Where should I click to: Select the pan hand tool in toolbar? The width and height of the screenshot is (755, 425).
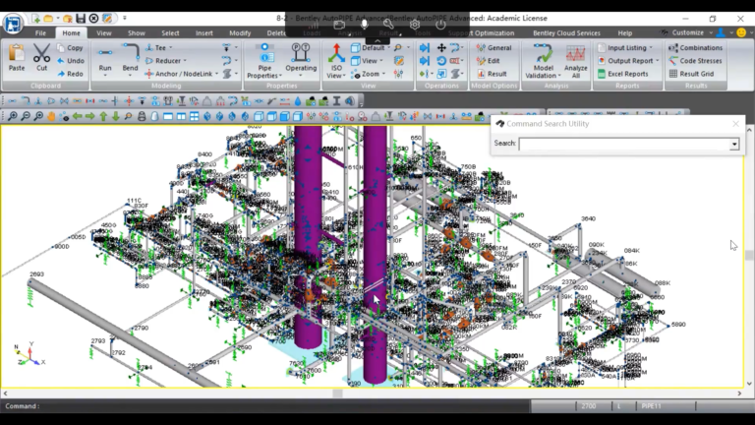click(x=51, y=117)
